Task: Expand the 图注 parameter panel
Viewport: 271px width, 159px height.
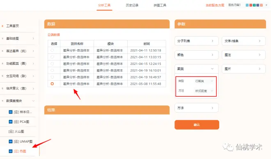Action: pyautogui.click(x=243, y=55)
